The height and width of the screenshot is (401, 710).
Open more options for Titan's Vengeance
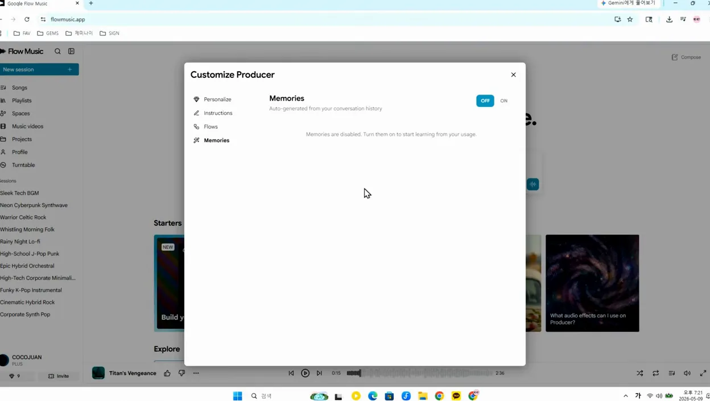click(x=196, y=373)
